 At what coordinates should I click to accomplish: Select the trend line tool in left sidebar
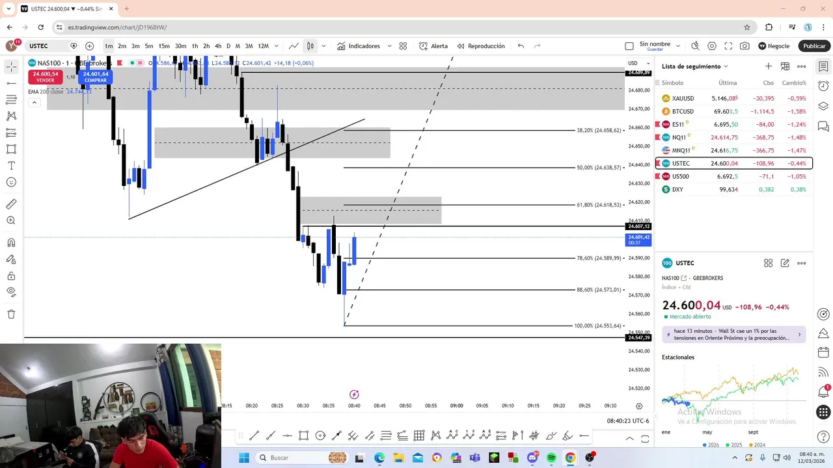[x=11, y=83]
